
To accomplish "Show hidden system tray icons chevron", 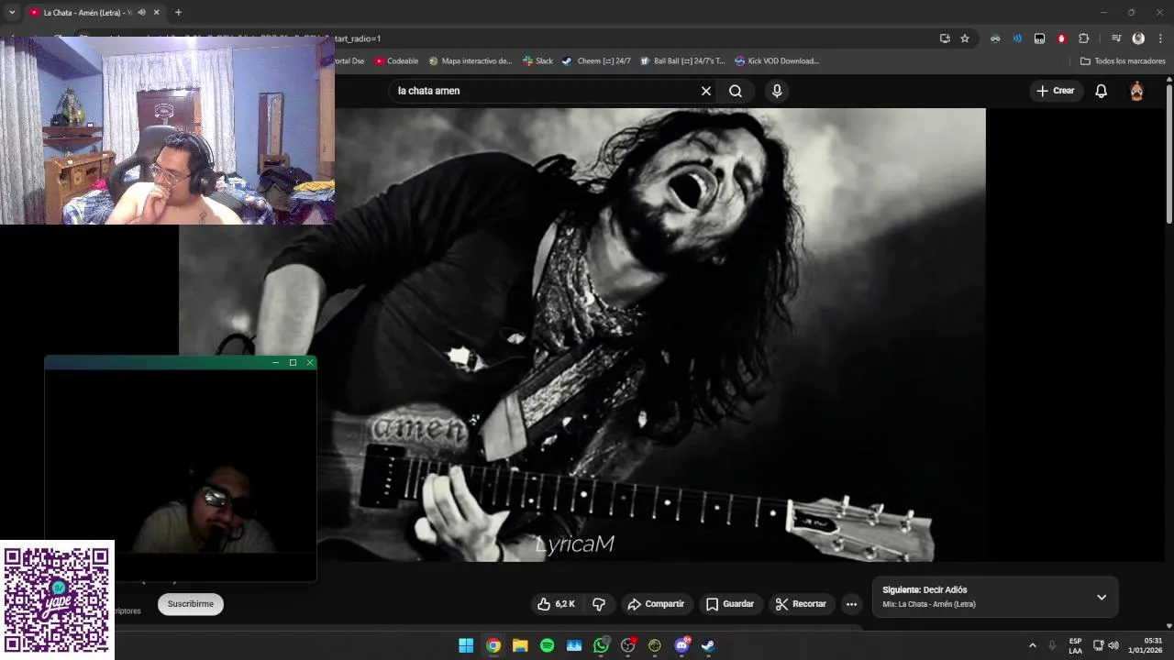I will click(1032, 645).
